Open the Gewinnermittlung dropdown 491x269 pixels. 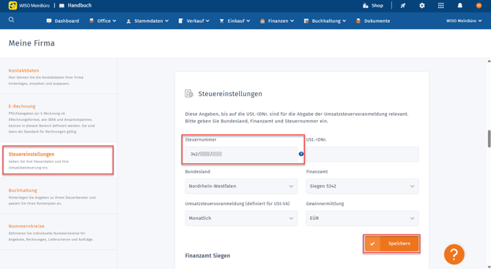[362, 218]
